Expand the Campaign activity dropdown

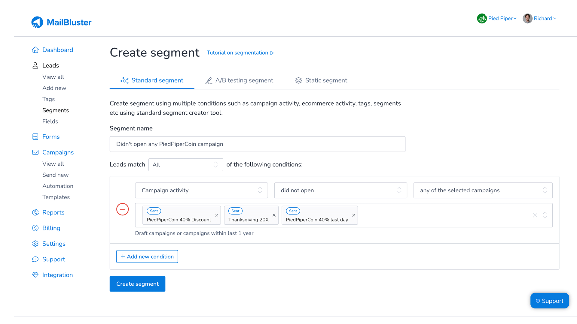pos(201,190)
